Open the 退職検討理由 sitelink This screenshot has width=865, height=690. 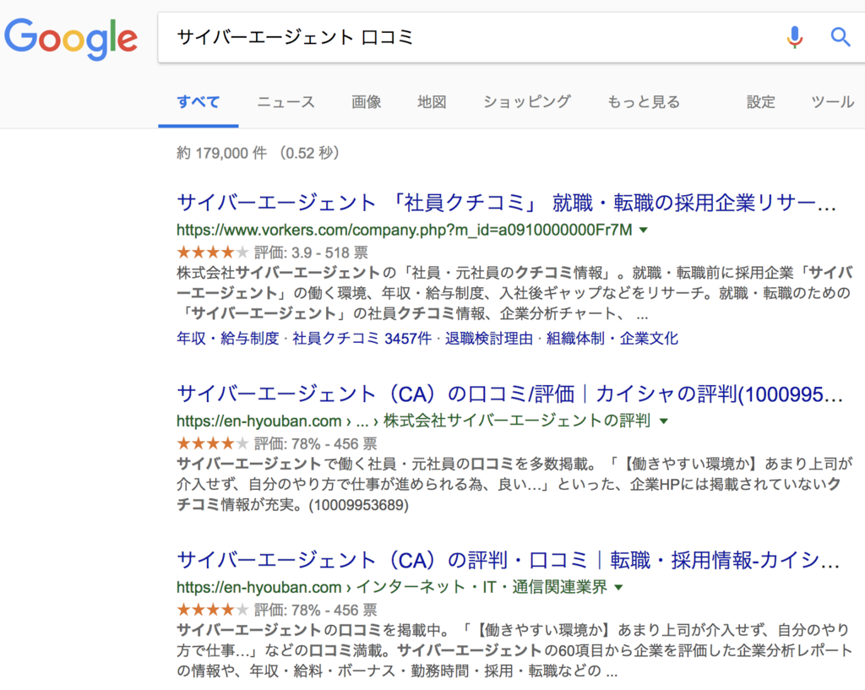pos(489,338)
